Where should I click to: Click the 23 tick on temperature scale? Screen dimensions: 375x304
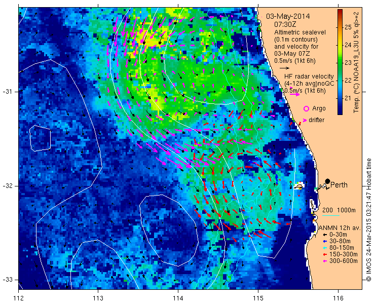[348, 63]
